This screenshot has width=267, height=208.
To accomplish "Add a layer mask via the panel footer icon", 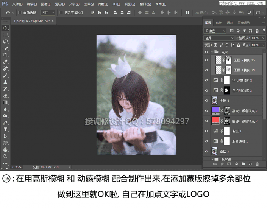I will [x=229, y=164].
